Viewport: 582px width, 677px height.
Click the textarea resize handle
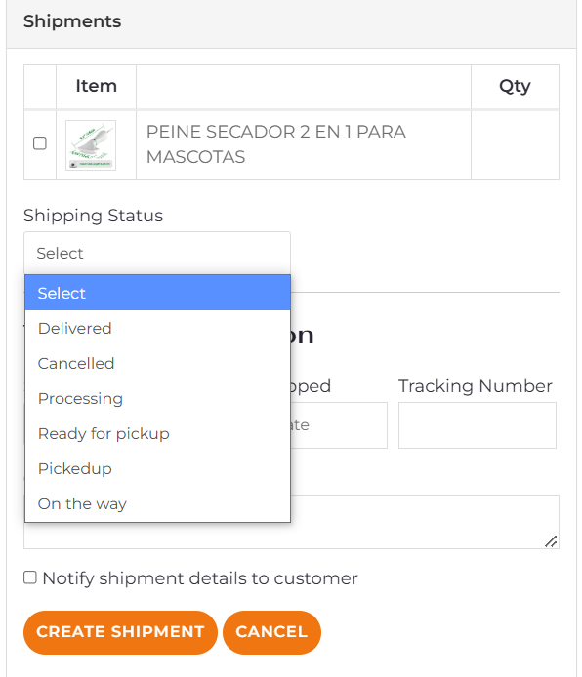point(551,541)
